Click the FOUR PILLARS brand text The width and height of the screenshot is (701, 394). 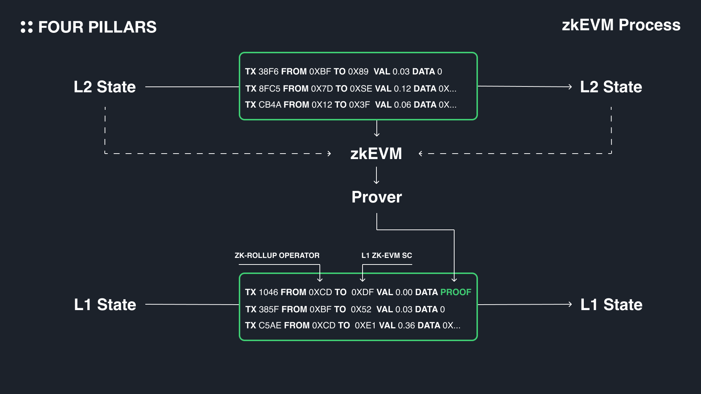(97, 27)
